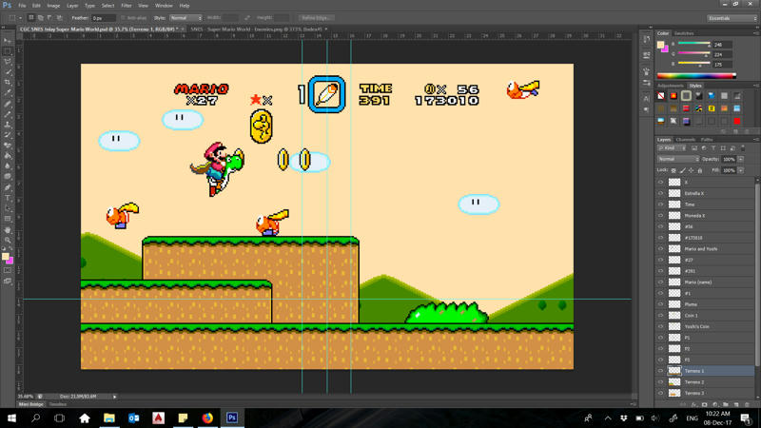This screenshot has width=761, height=428.
Task: Switch to the Channels tab
Action: [x=686, y=140]
